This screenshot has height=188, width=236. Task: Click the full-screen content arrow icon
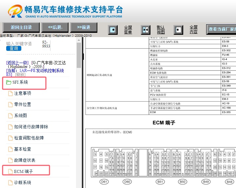[x=178, y=30]
